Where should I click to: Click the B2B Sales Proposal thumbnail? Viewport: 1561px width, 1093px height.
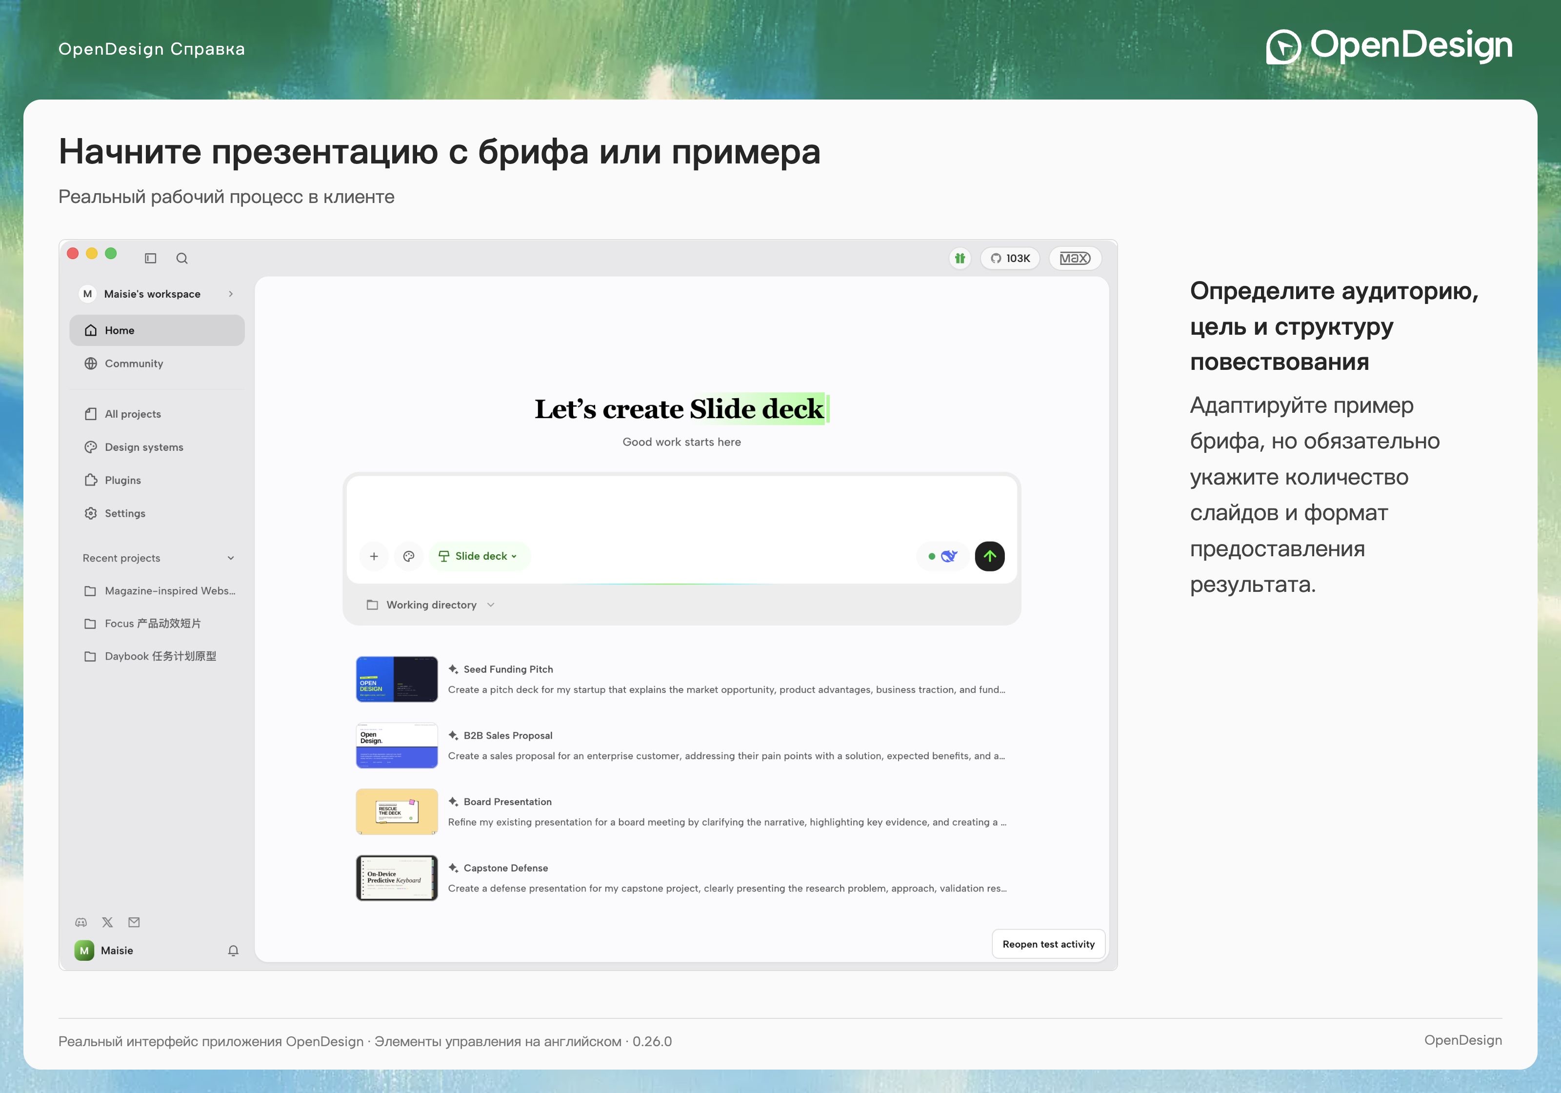[397, 746]
